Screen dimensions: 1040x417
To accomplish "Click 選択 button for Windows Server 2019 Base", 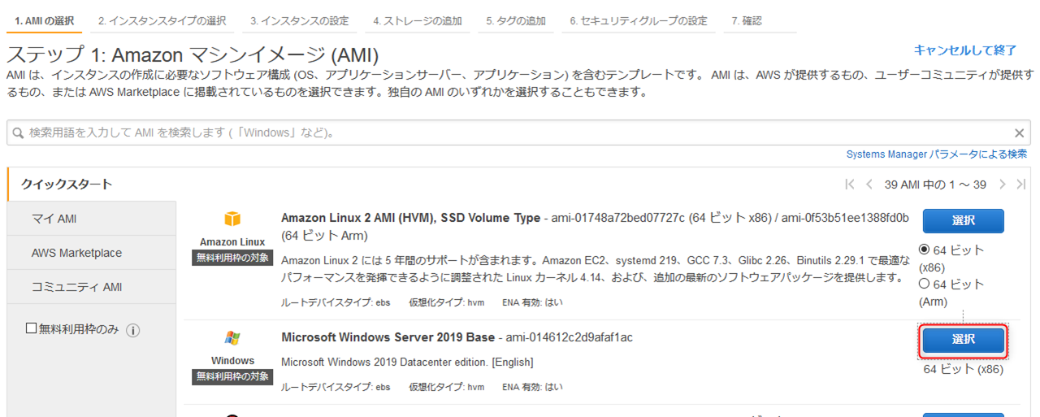I will 963,340.
